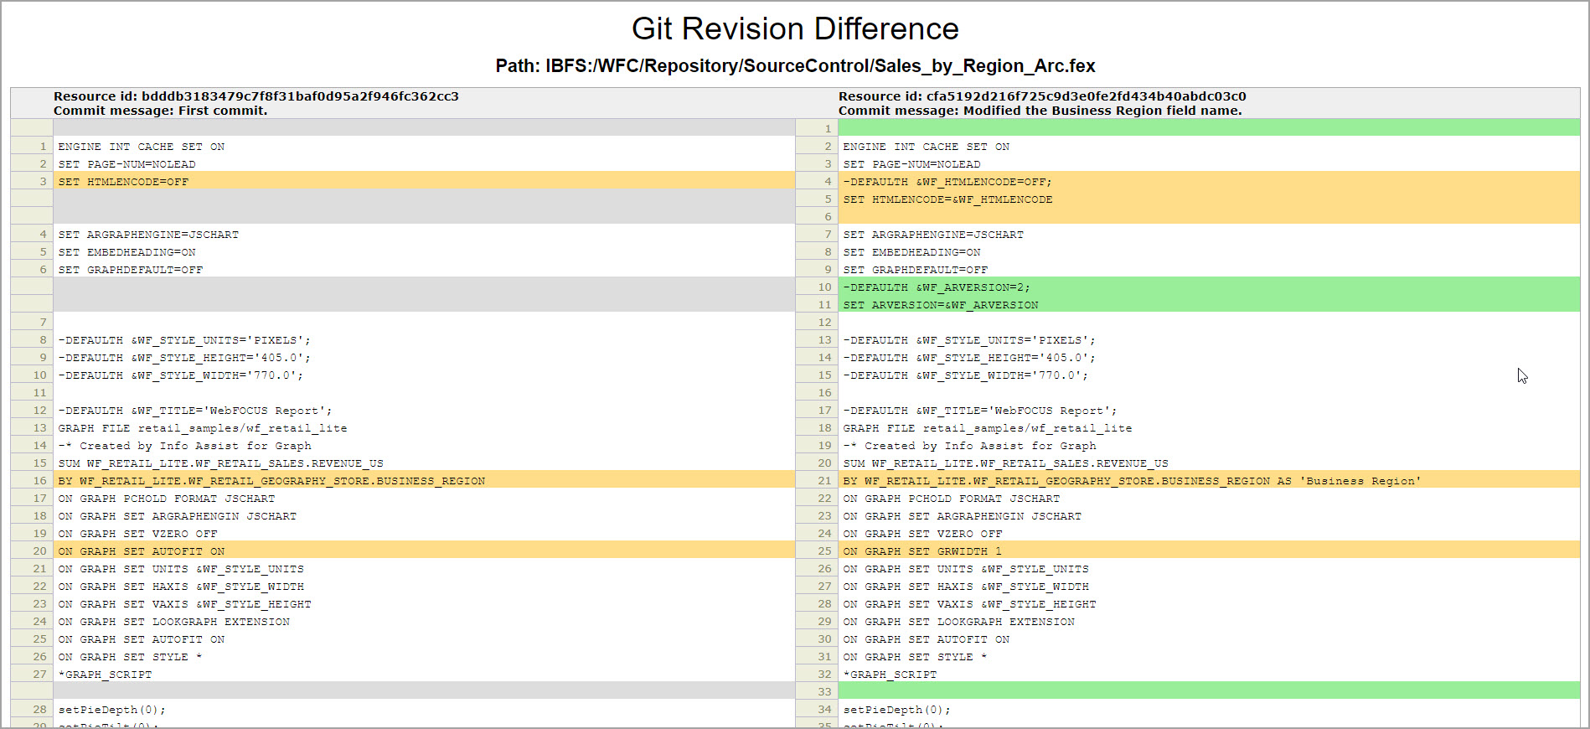Click right pane setPieDepth(0); line
This screenshot has height=729, width=1590.
tap(896, 710)
